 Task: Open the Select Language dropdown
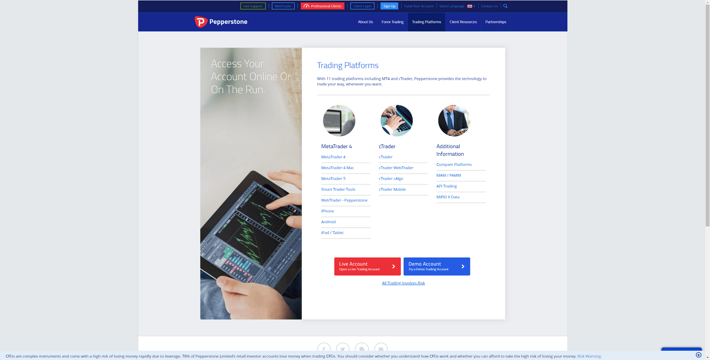click(x=457, y=6)
